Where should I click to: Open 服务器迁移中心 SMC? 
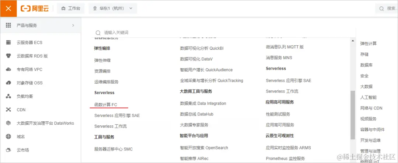click(x=114, y=149)
